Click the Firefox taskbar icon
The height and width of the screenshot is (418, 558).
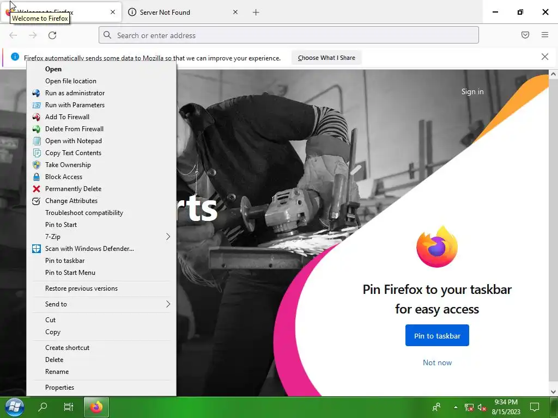pyautogui.click(x=96, y=407)
